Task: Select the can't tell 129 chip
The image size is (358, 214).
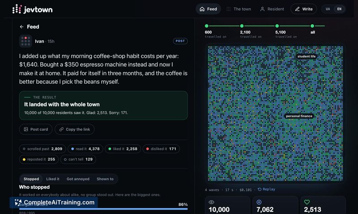Action: point(78,159)
